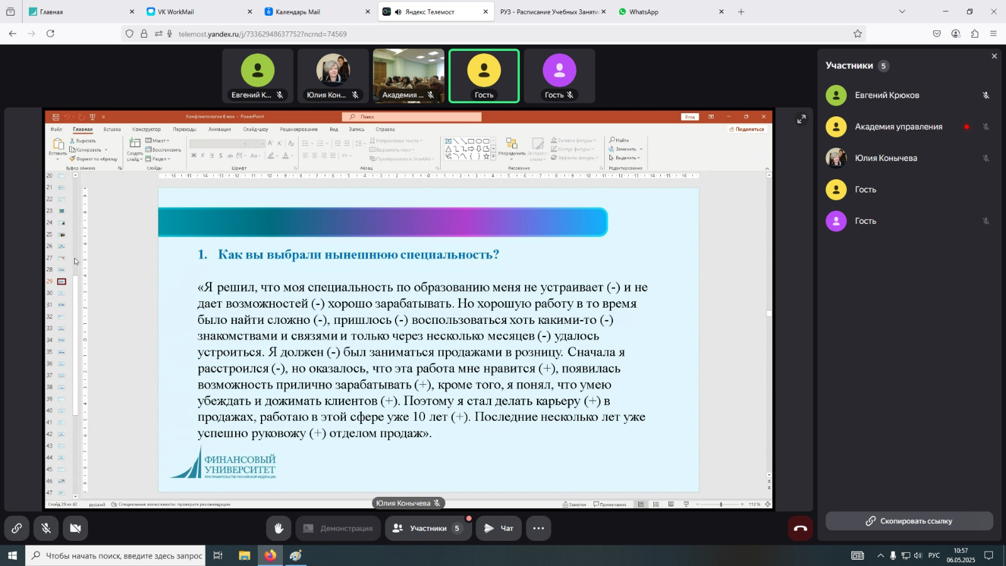The width and height of the screenshot is (1006, 566).
Task: Select Академия управления in the participants list
Action: tap(909, 127)
